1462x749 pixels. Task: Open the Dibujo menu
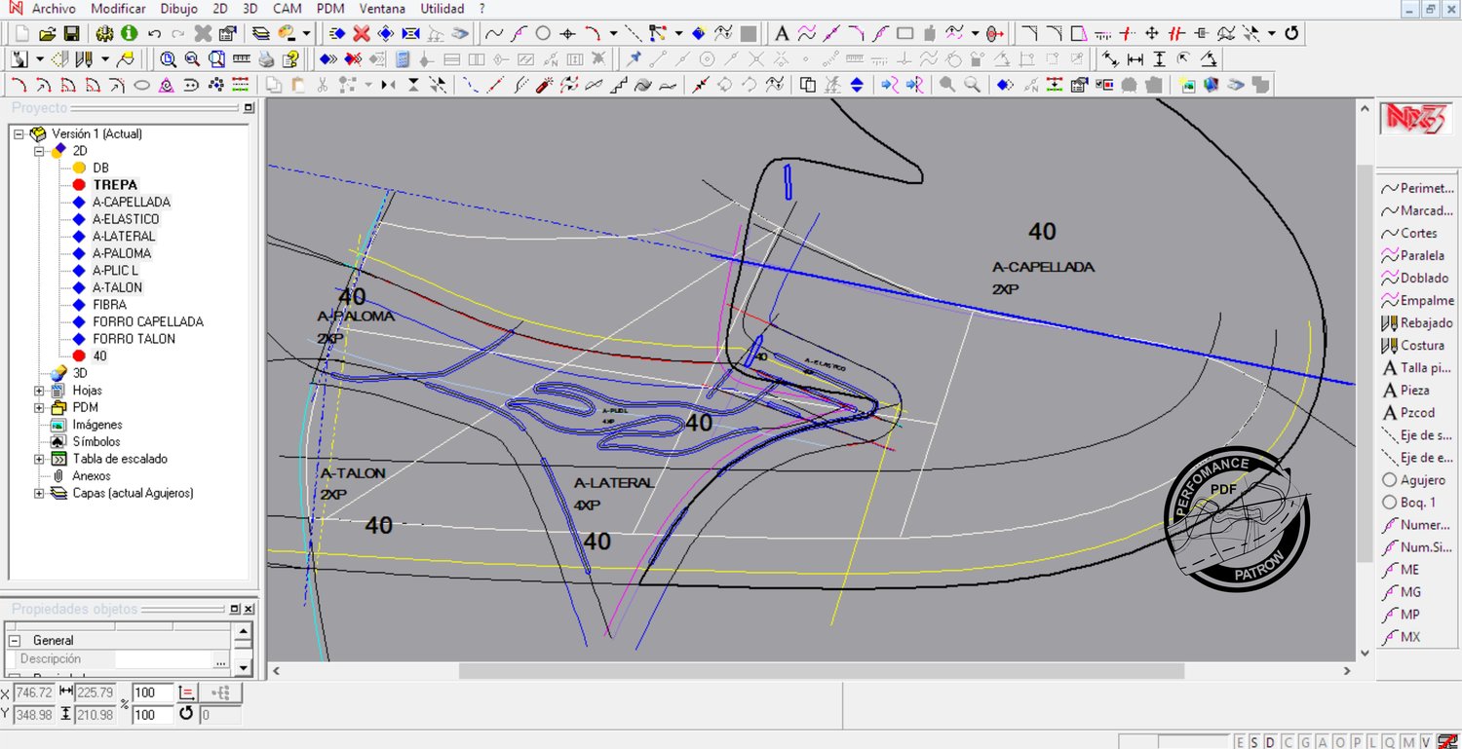click(178, 9)
